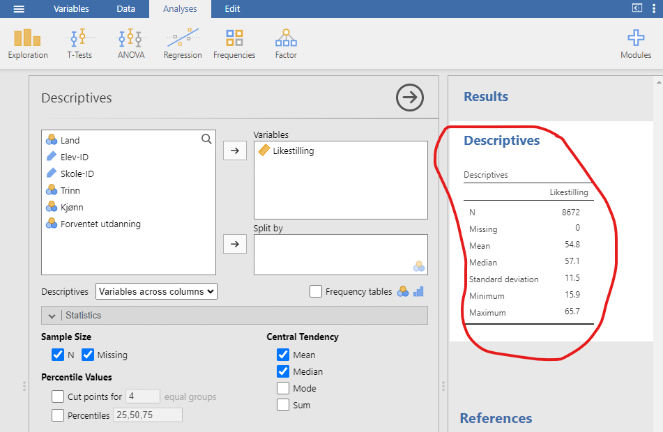Collapse the Statistics section
663x432 pixels.
click(x=52, y=315)
